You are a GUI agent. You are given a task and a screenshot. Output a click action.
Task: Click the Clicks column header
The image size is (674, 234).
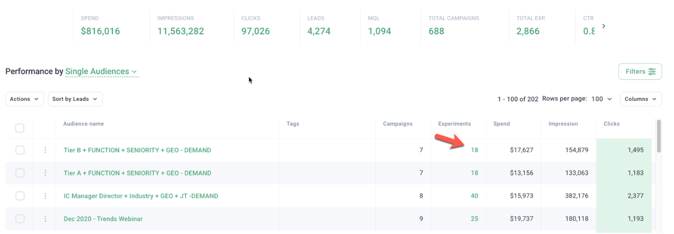click(611, 123)
